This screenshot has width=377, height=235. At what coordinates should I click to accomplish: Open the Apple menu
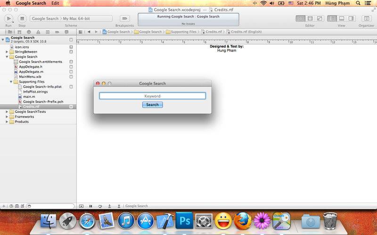(8, 3)
